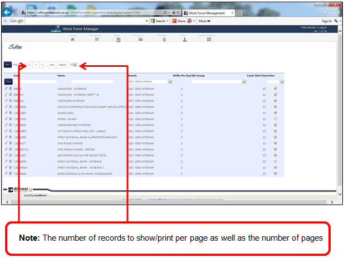Click into the Name filter input field
This screenshot has height=258, width=344.
pyautogui.click(x=92, y=82)
